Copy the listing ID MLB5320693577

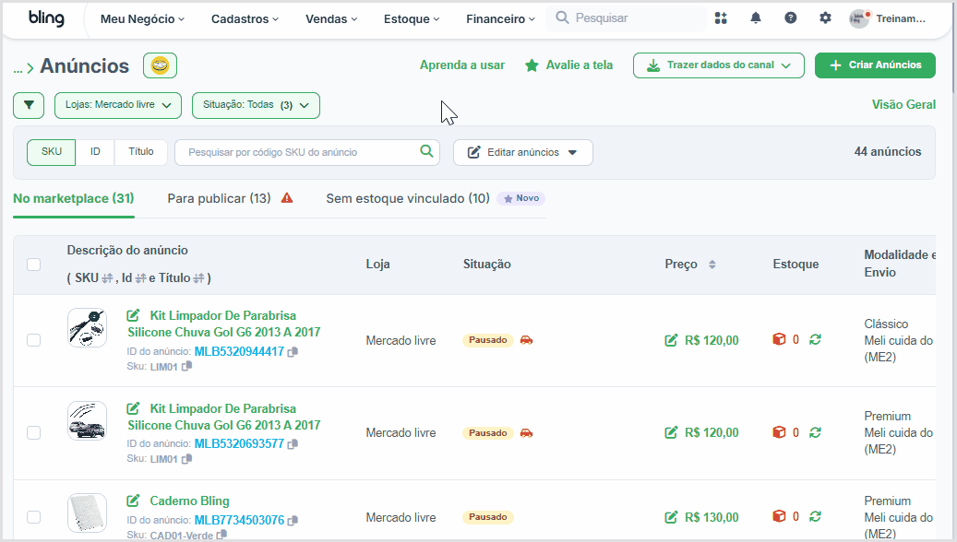pos(293,444)
